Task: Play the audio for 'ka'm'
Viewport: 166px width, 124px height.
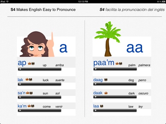Action: (20, 111)
